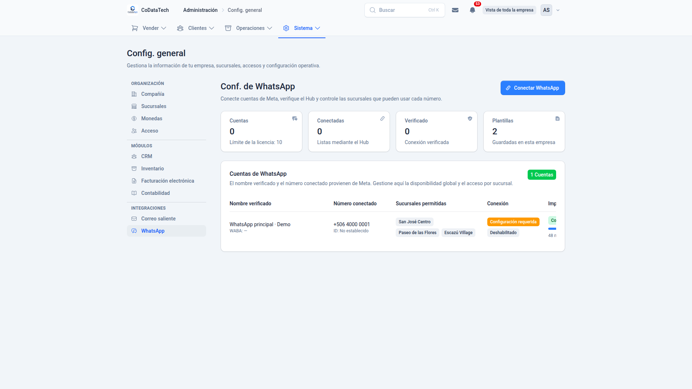Click the +506 4000 0001 number
Viewport: 692px width, 389px height.
tap(352, 224)
